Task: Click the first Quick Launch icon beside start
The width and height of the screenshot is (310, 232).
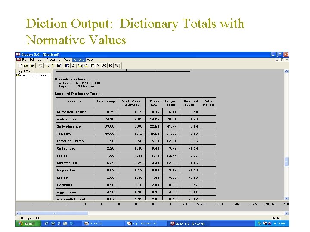Action: coord(46,223)
